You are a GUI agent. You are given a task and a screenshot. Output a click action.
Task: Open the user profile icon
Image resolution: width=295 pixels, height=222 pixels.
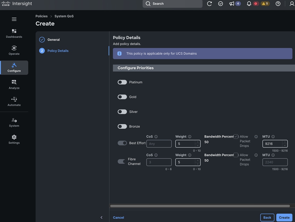292,4
